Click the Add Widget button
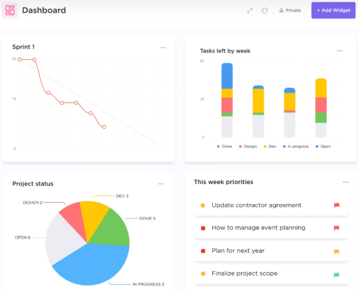358x291 pixels. point(333,10)
